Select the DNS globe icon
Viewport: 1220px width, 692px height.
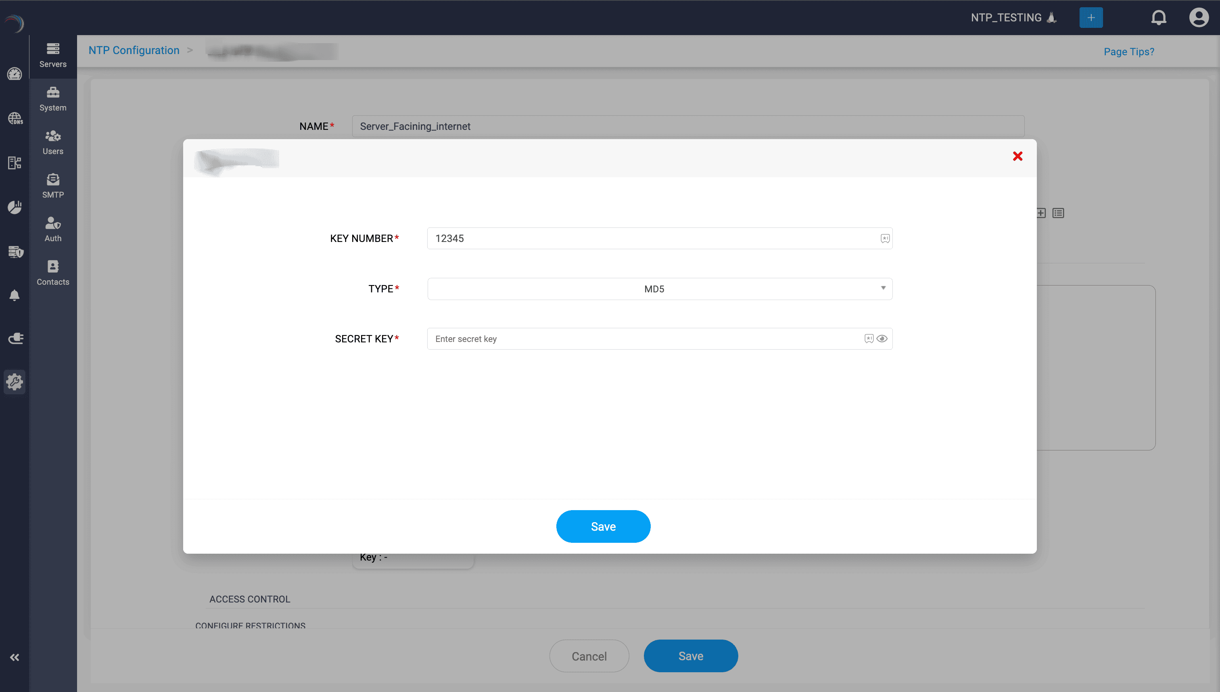click(15, 118)
